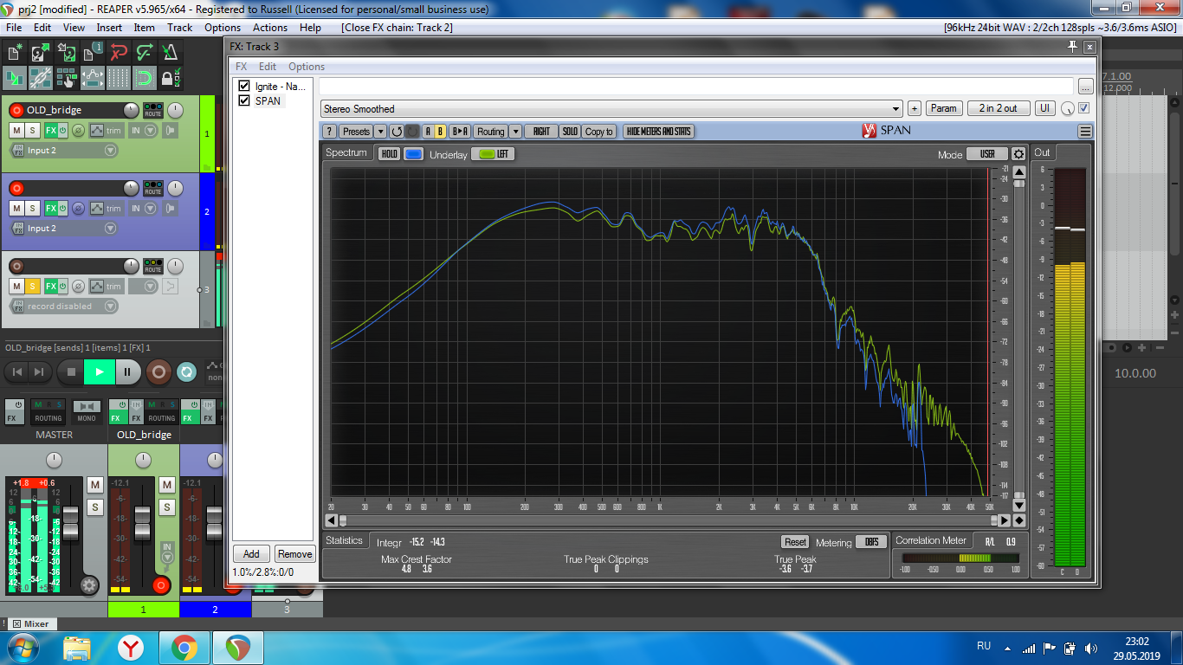Solo the OLD_bridge track in track panel
Viewport: 1183px width, 665px height.
coord(32,131)
